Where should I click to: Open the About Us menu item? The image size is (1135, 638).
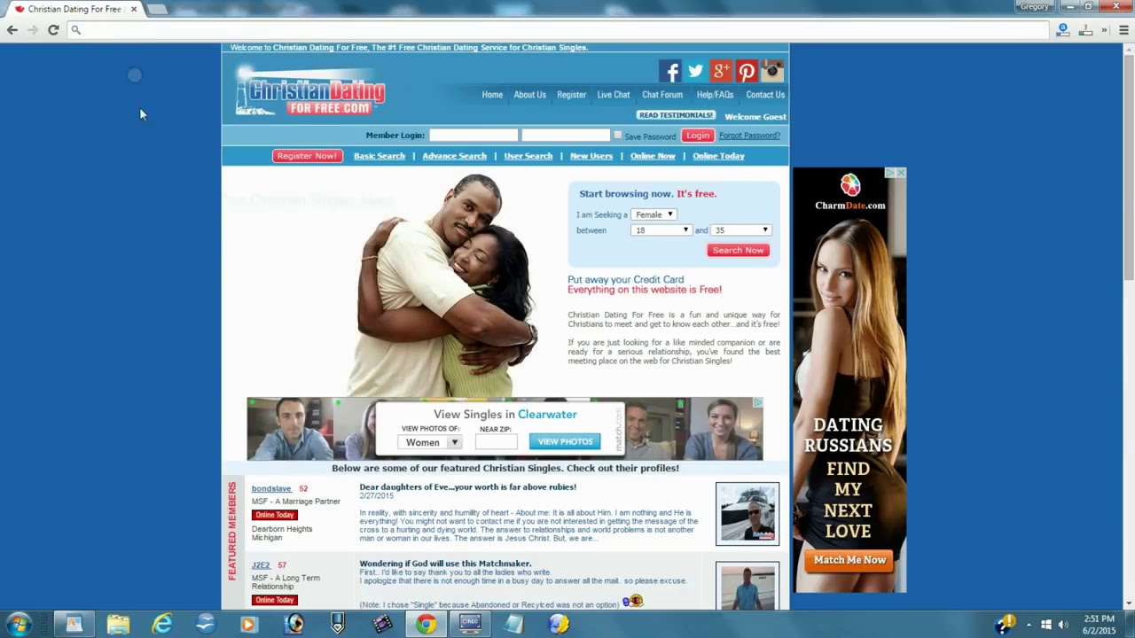(529, 95)
